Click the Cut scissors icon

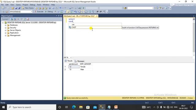[50, 8]
